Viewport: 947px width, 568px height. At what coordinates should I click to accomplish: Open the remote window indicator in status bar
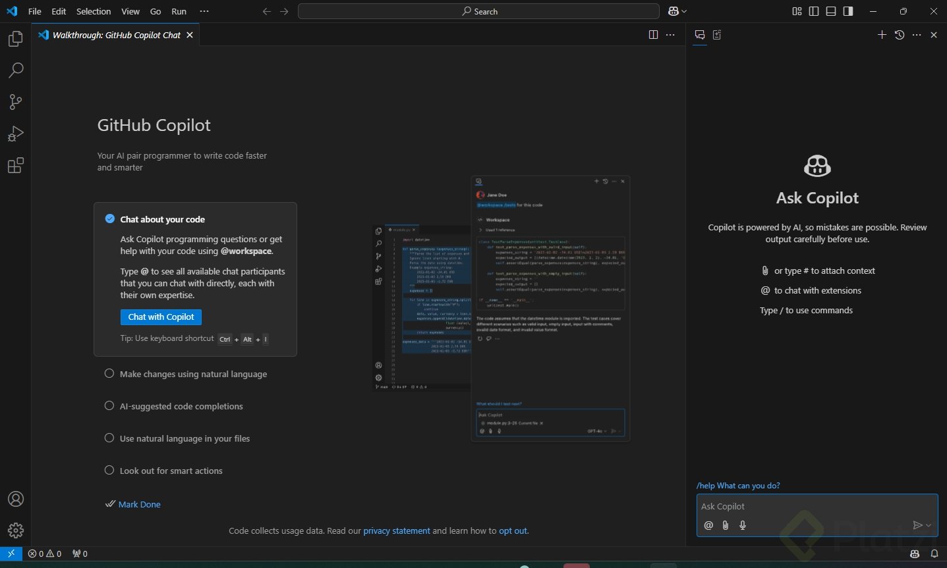(x=11, y=554)
